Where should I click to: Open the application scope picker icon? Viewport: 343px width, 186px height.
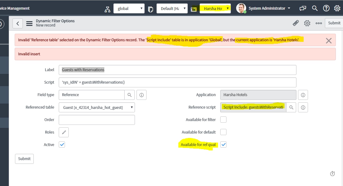coord(107,9)
